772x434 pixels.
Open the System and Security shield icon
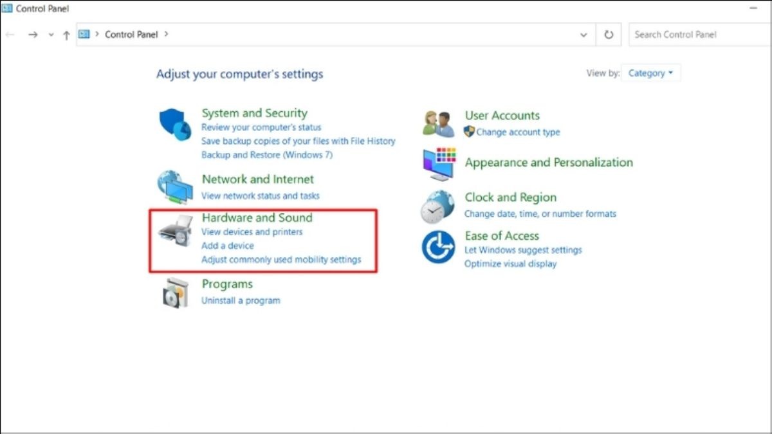pos(175,125)
